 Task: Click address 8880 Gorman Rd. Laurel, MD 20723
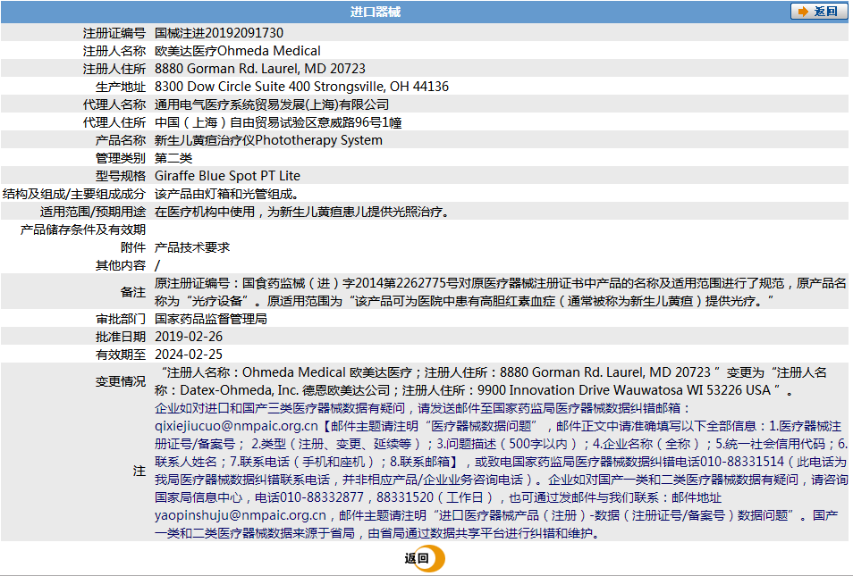click(260, 69)
